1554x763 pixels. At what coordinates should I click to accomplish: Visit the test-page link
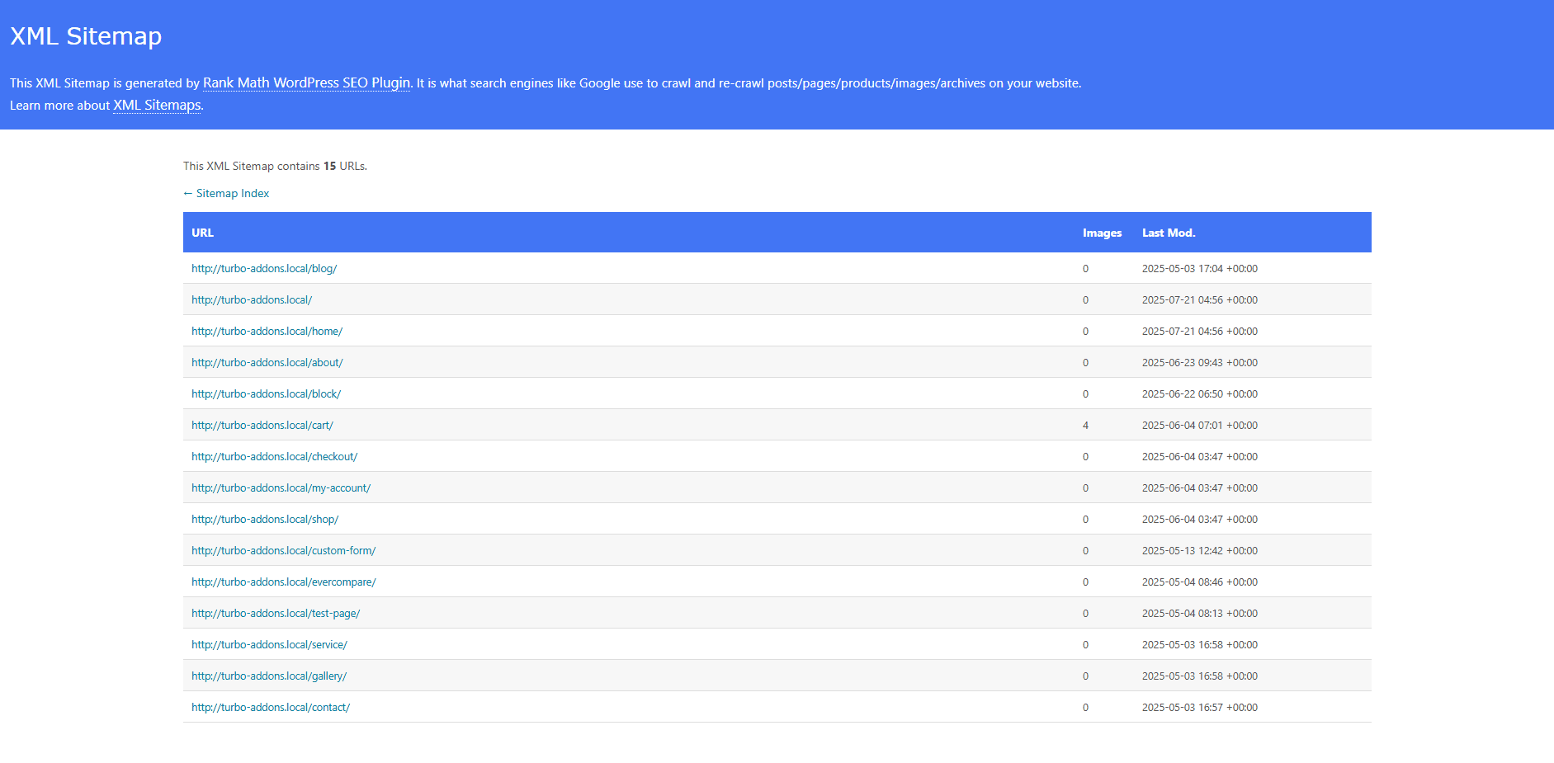click(x=276, y=613)
